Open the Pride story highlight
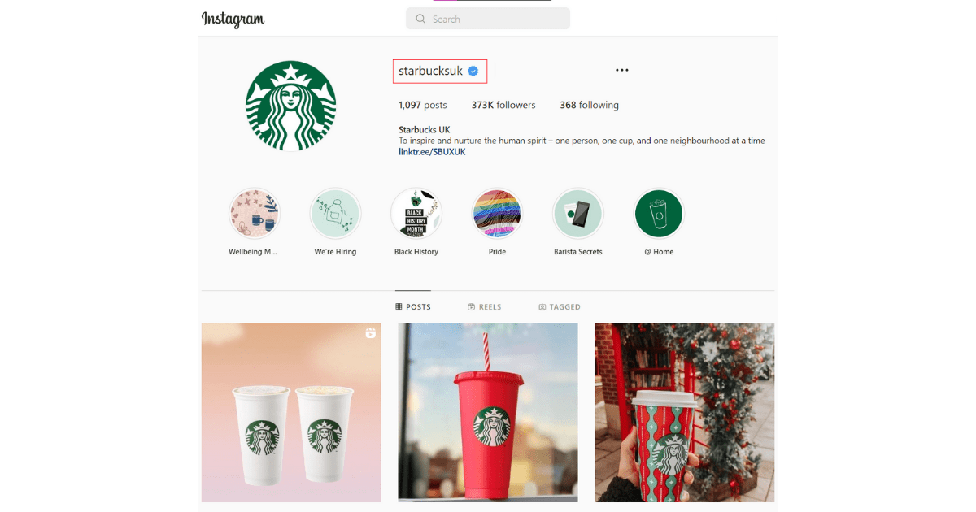976x512 pixels. (497, 214)
